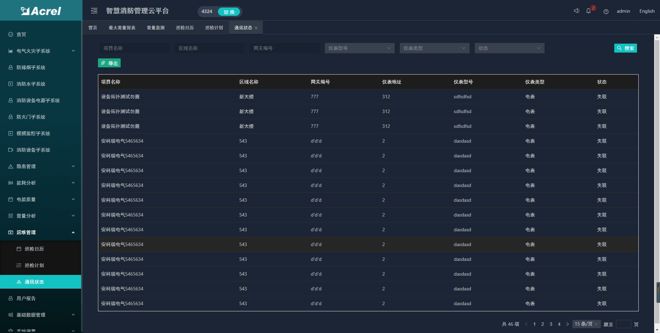Focus the 区域名称 search field

point(209,48)
